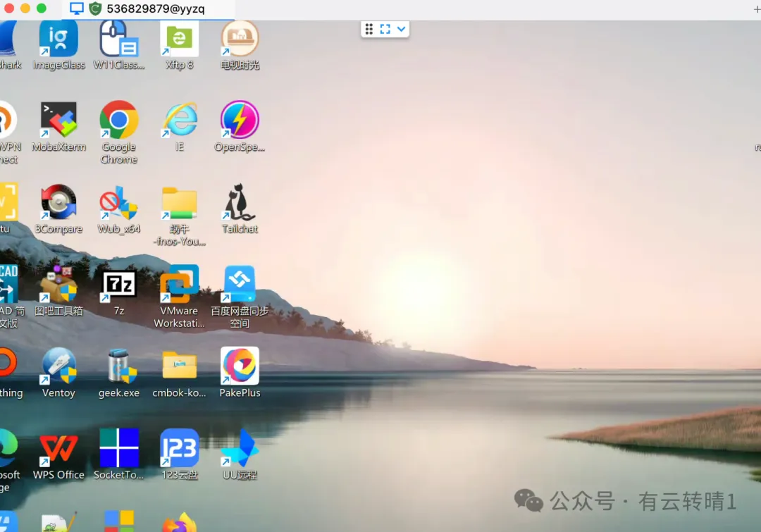Open the ImageGlass desktop shortcut
Viewport: 761px width, 532px height.
coord(58,39)
